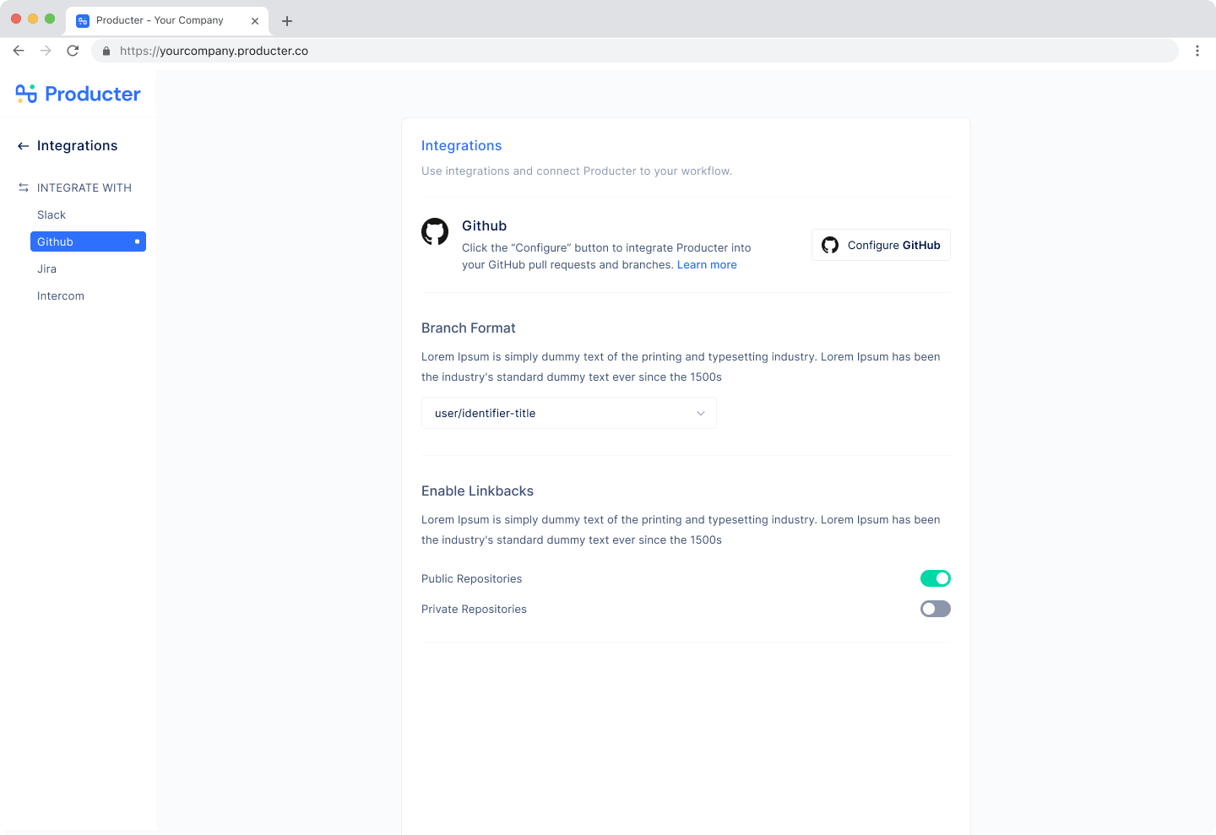Open the user/identifier-title branch format dropdown

pos(569,413)
